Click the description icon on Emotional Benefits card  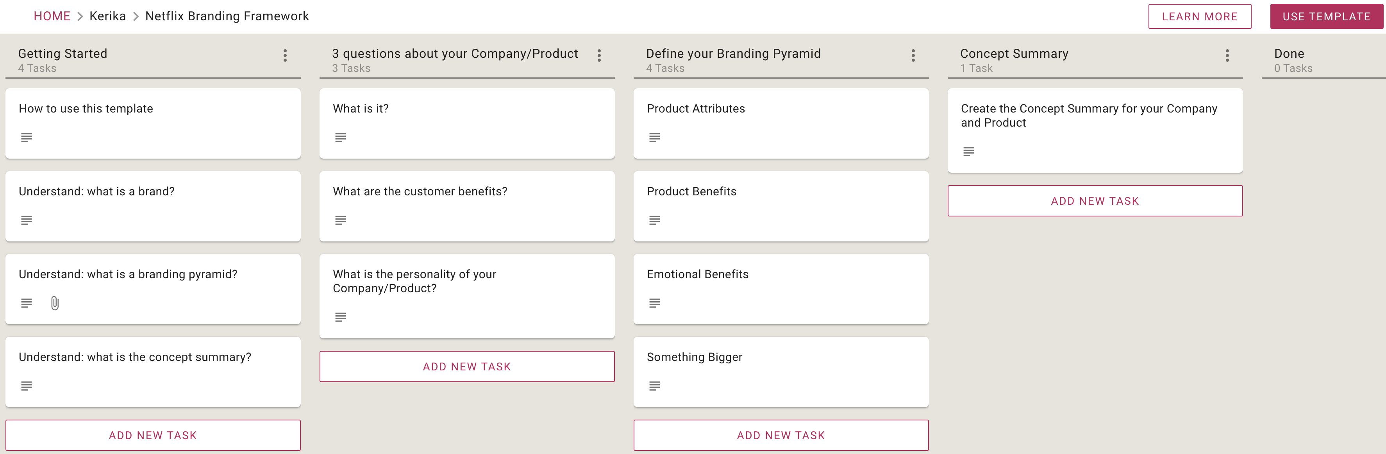coord(654,304)
